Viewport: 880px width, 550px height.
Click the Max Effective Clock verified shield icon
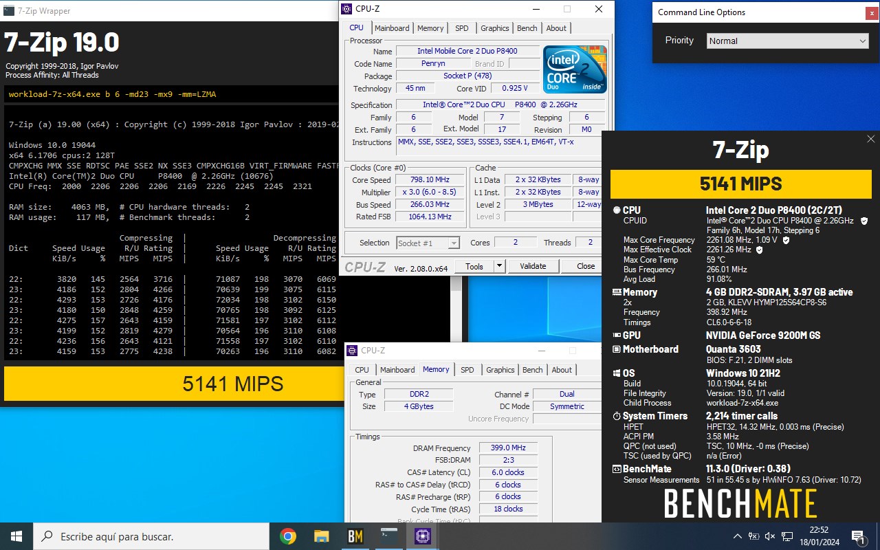click(x=760, y=250)
